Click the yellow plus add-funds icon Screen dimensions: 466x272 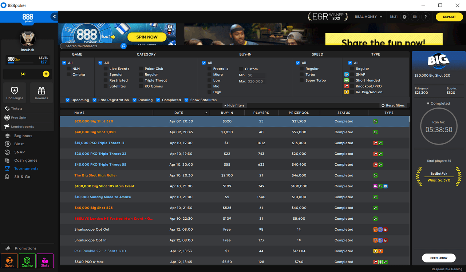[46, 74]
